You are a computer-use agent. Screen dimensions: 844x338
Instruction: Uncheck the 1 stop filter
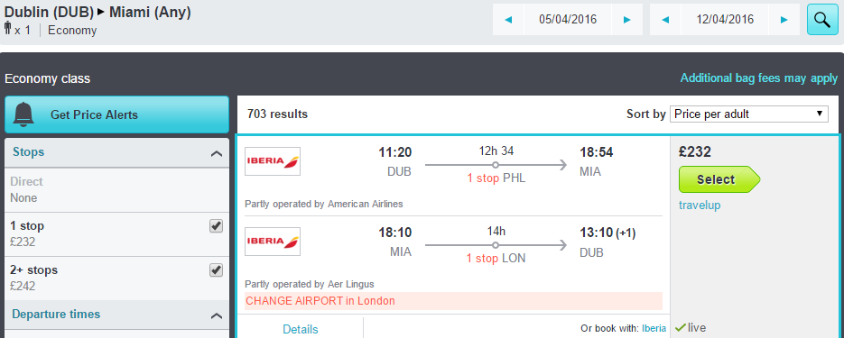[x=216, y=226]
